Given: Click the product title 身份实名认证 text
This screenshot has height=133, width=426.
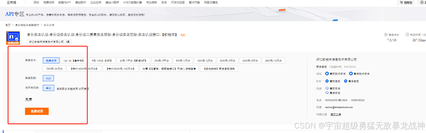Looking at the screenshot, I should [x=102, y=35].
